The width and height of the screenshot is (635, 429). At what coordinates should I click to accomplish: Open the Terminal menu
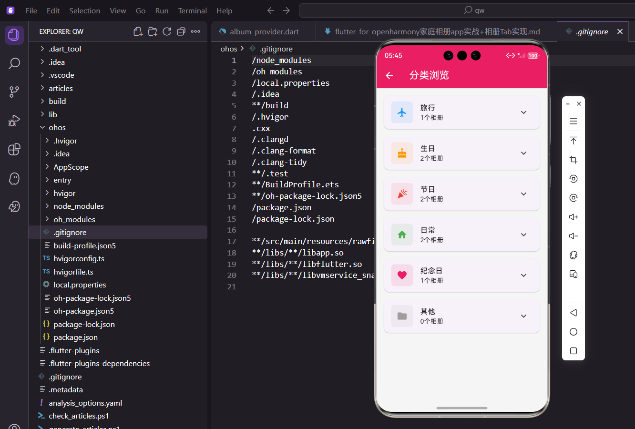(192, 10)
